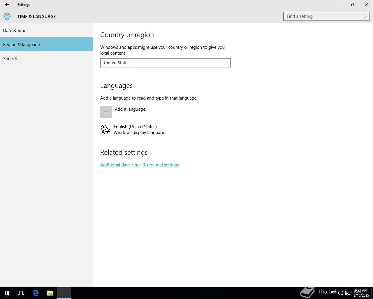Open the taskbar clock and date

[361, 293]
